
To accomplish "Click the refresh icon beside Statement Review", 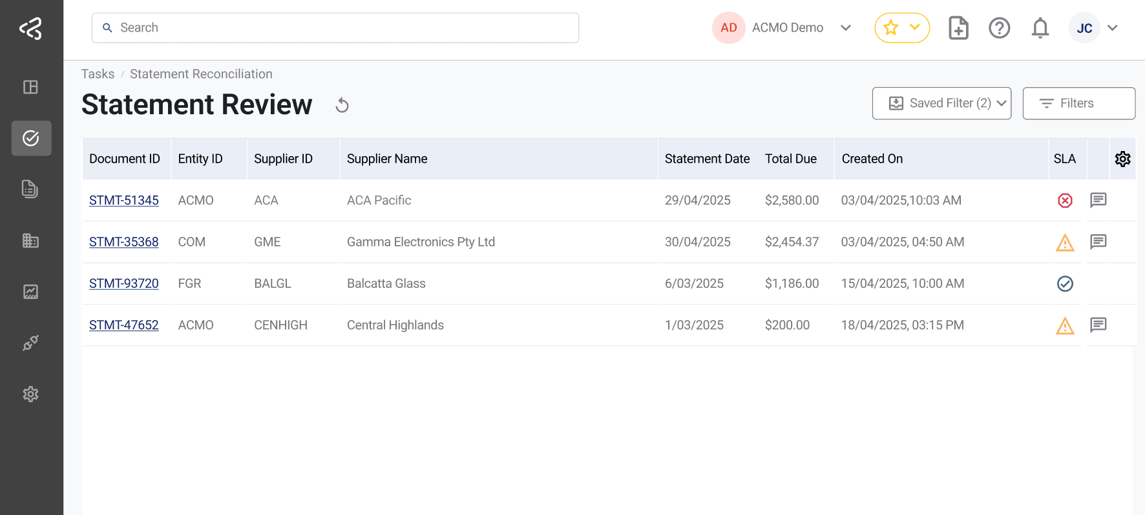I will [342, 105].
